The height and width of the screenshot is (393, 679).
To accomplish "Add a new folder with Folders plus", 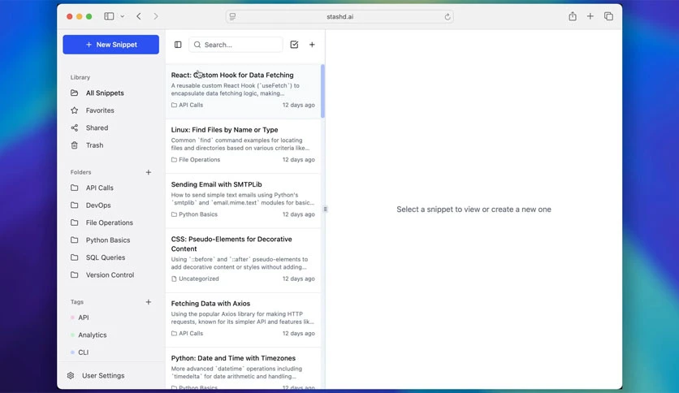I will coord(148,172).
